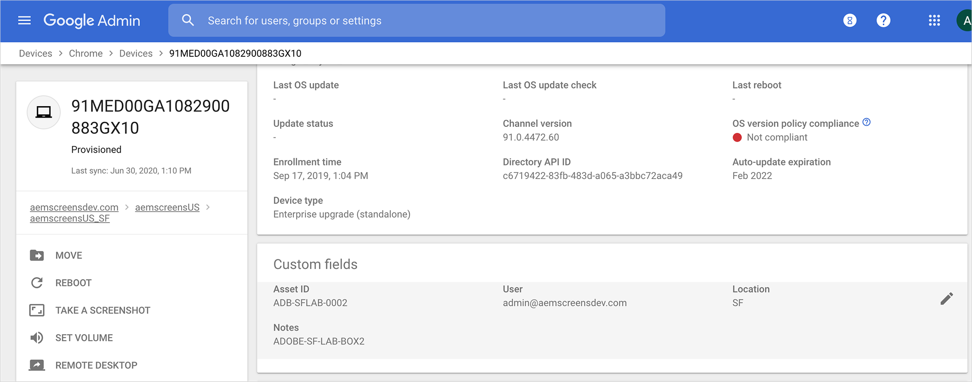Open the hourglass tasks icon
972x382 pixels.
tap(850, 20)
